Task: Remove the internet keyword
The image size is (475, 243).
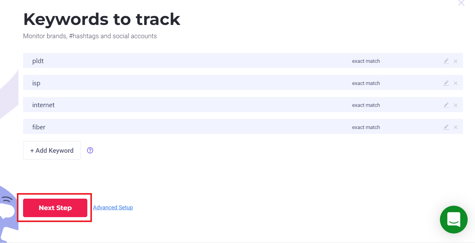Action: 456,105
